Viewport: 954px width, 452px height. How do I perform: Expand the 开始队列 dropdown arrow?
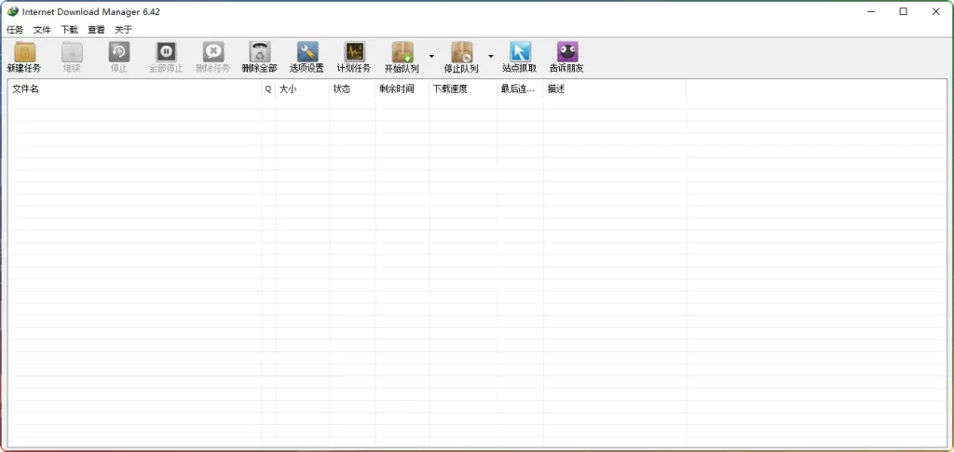[431, 56]
